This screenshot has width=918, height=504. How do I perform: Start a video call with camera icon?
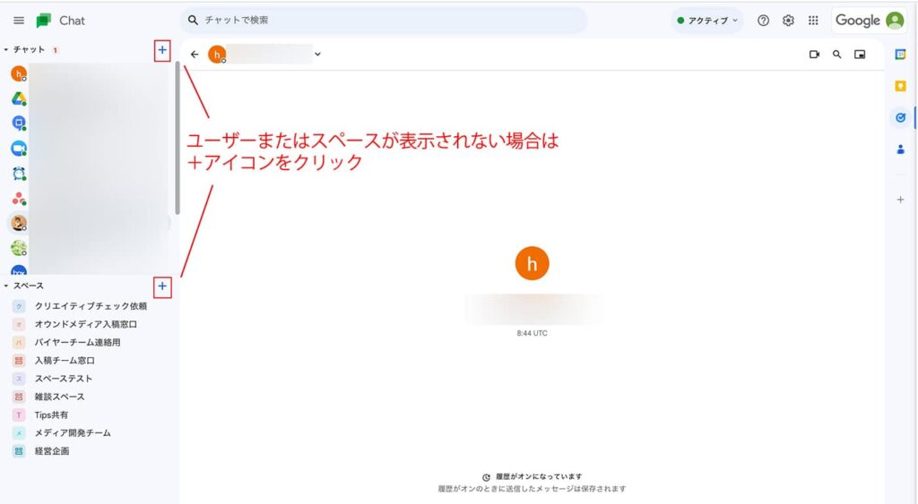click(814, 55)
